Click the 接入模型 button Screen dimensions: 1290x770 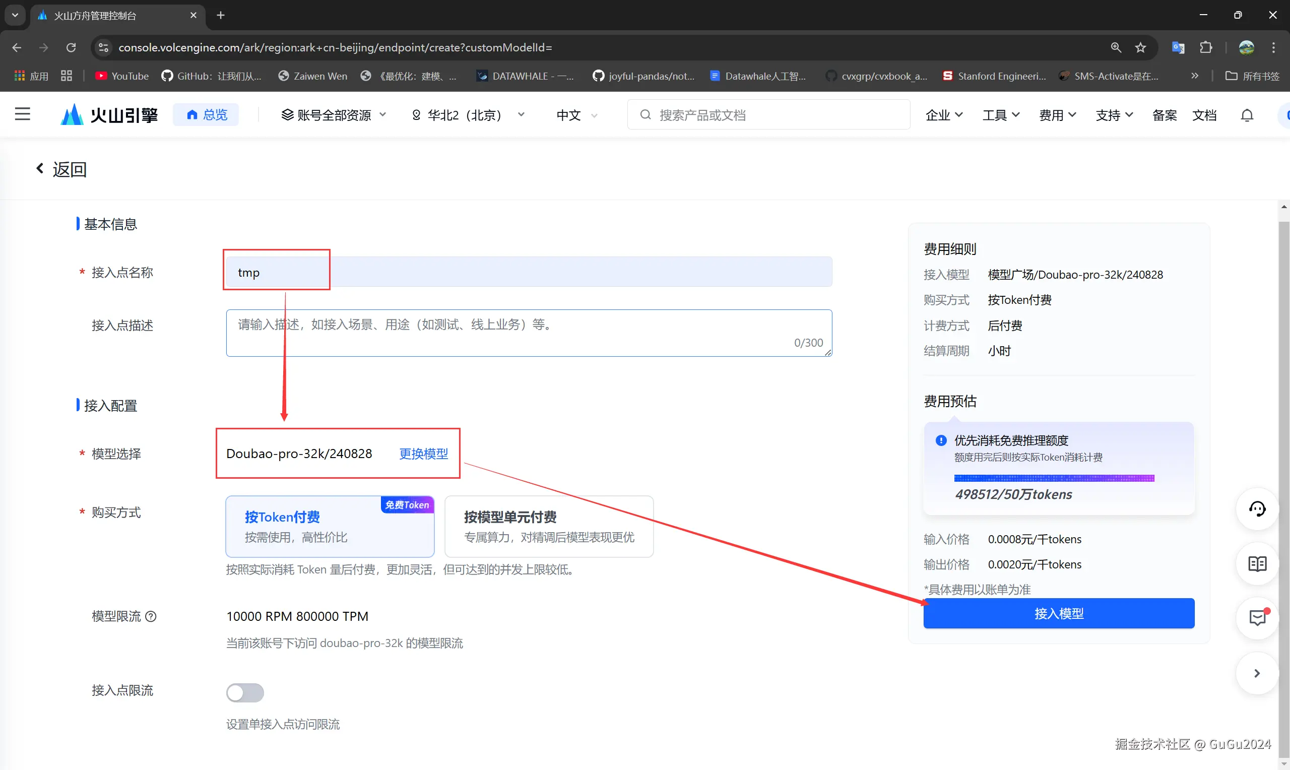tap(1059, 613)
